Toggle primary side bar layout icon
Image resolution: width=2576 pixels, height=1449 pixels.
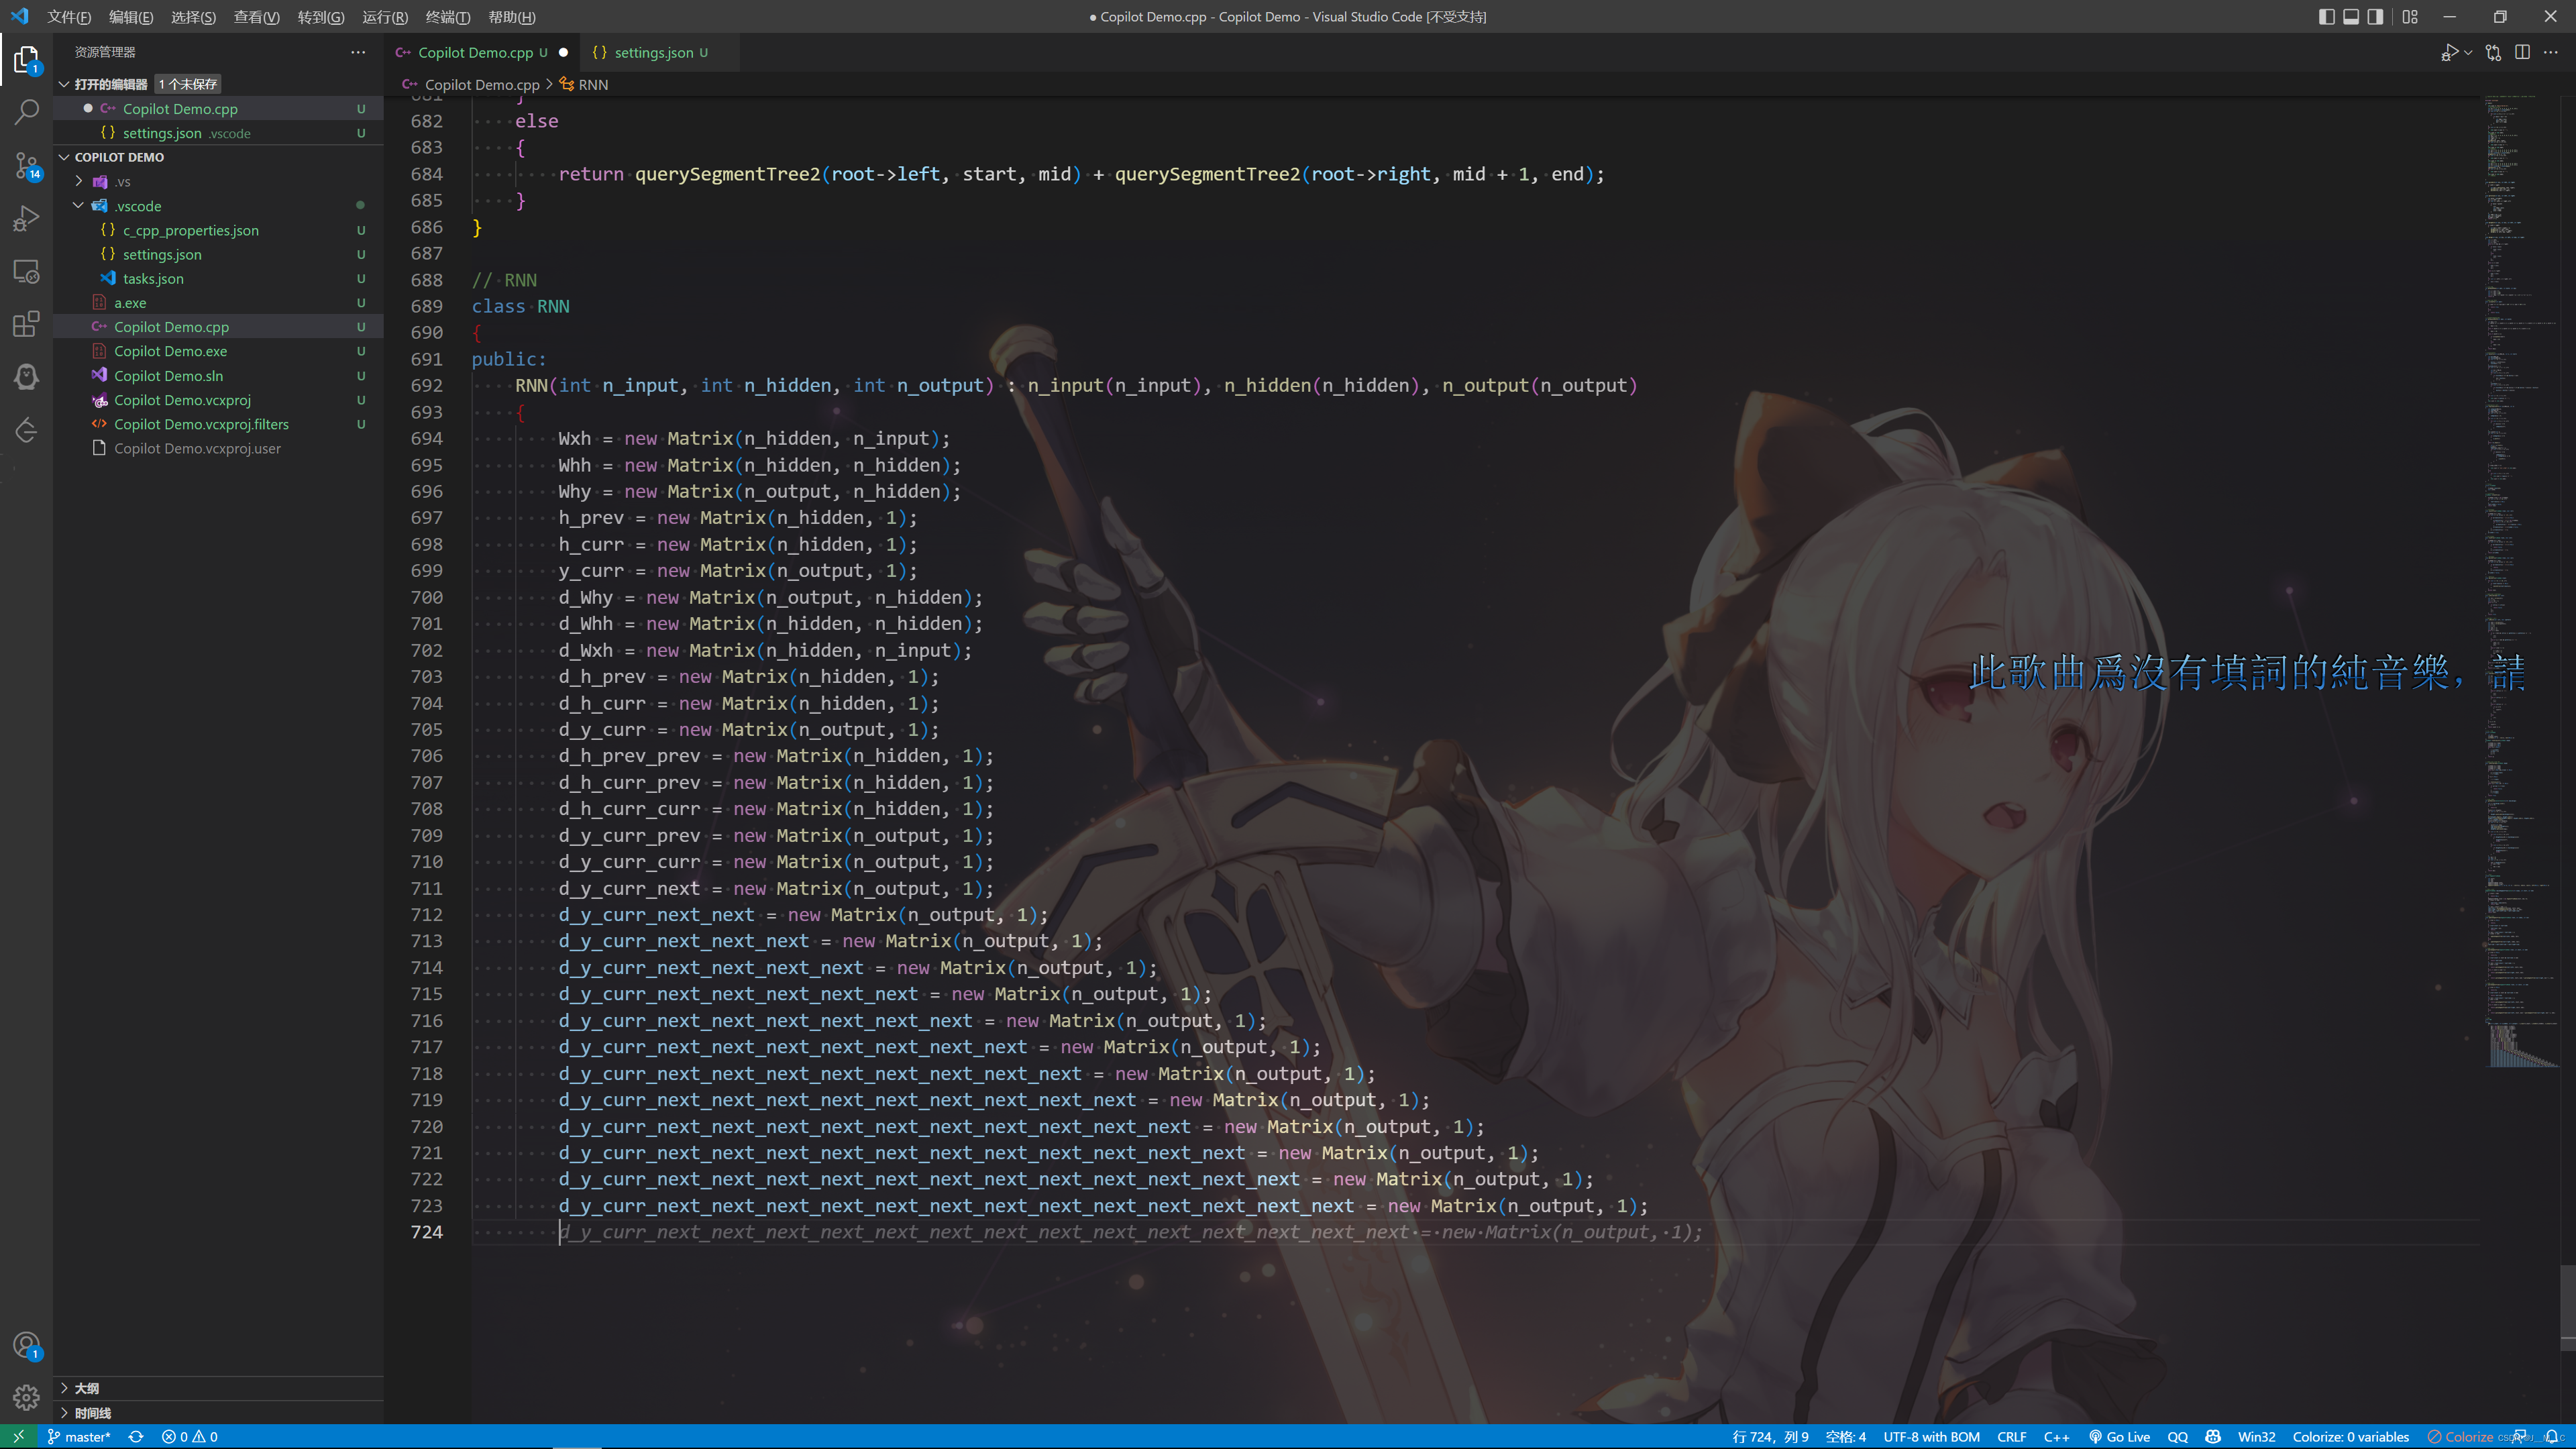pos(2326,16)
